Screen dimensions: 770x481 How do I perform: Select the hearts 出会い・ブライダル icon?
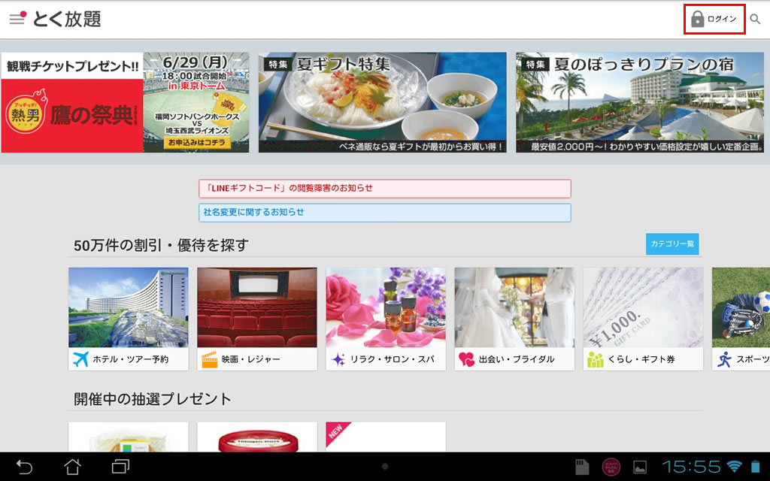(467, 359)
